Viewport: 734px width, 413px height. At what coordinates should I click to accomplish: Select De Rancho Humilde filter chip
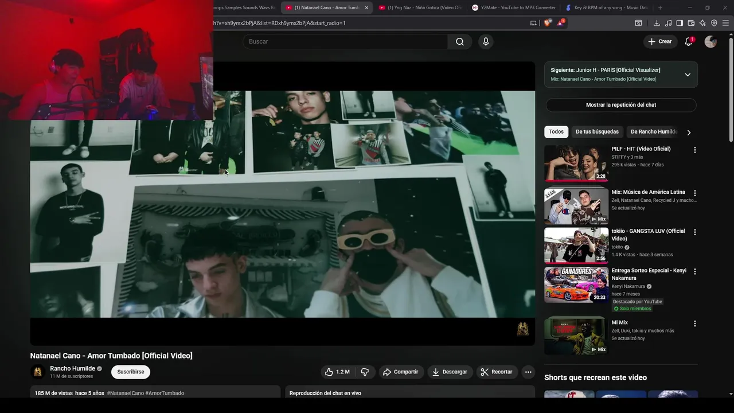[x=653, y=132]
